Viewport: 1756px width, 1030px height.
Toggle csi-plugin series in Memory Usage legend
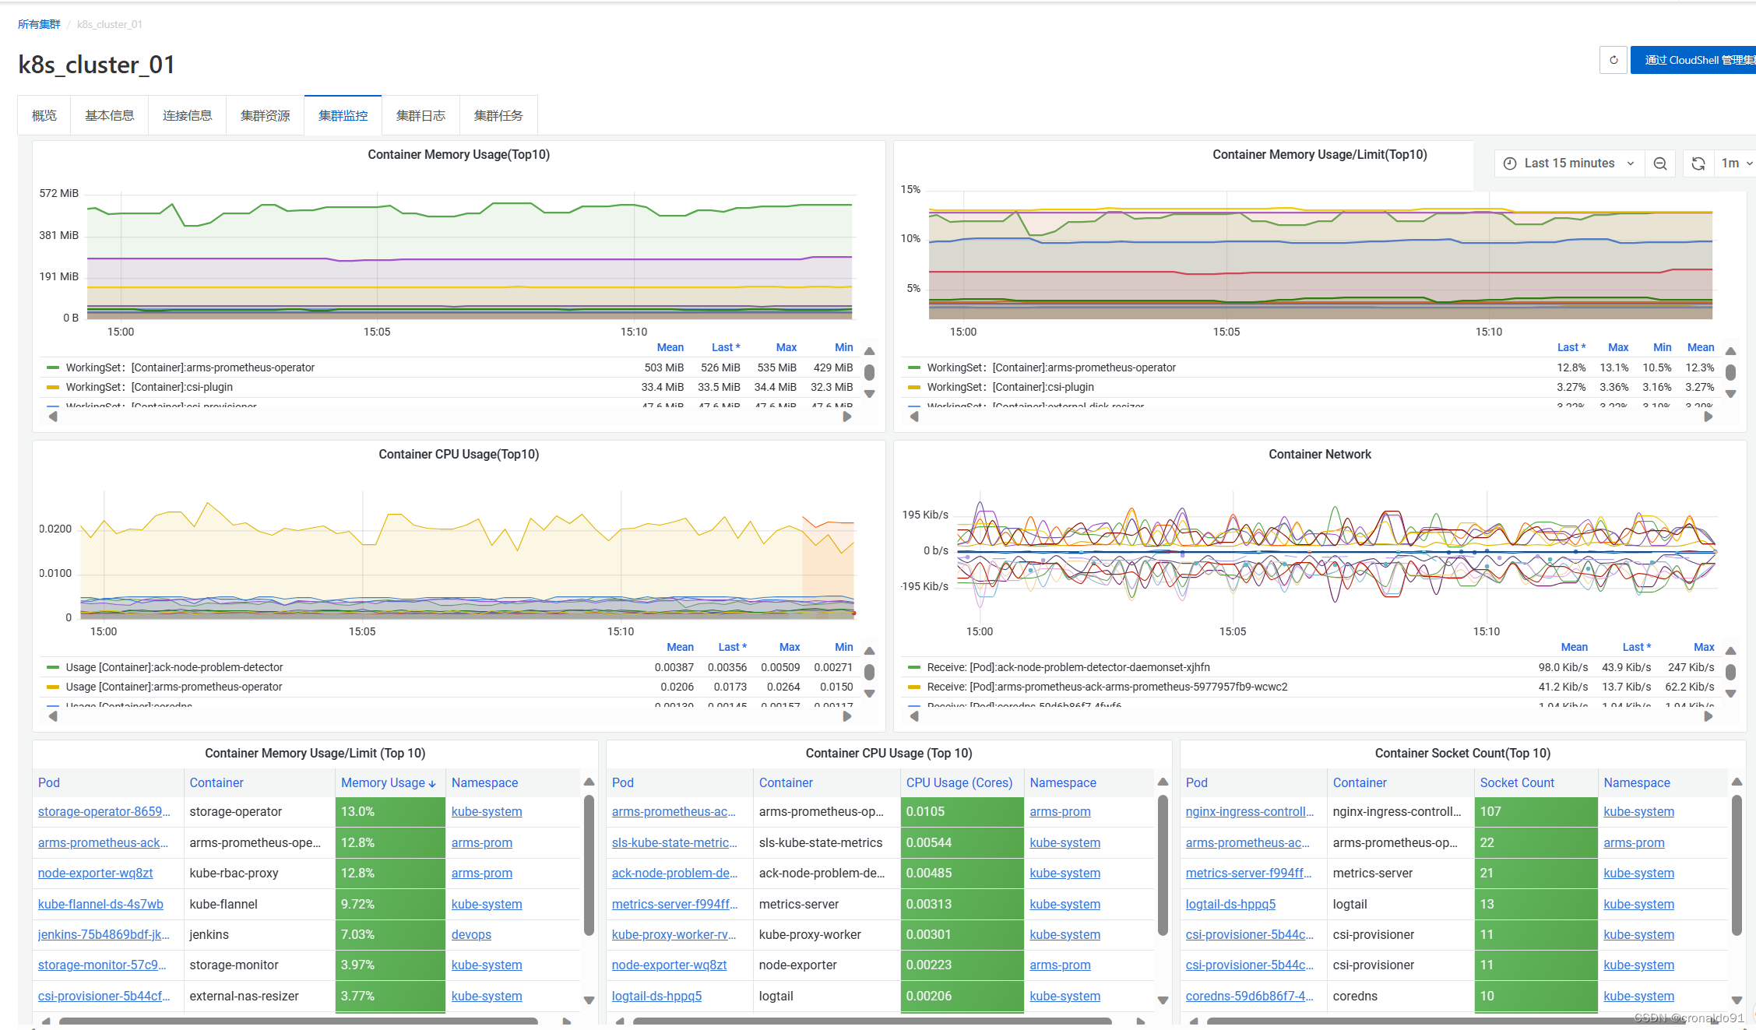150,387
